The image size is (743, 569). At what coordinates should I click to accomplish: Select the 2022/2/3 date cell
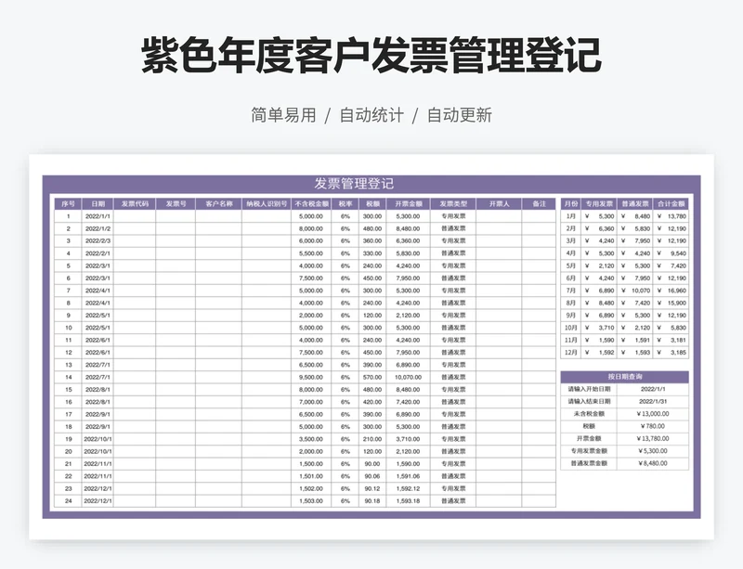(x=98, y=240)
